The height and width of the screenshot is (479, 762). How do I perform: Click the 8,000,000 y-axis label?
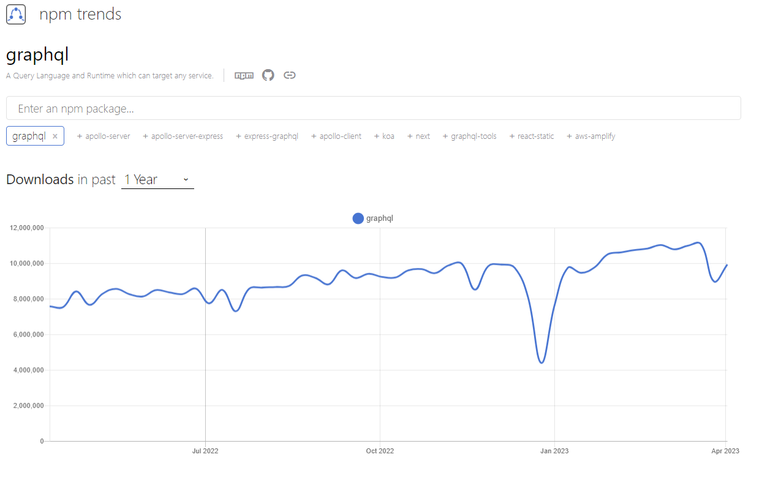click(29, 299)
